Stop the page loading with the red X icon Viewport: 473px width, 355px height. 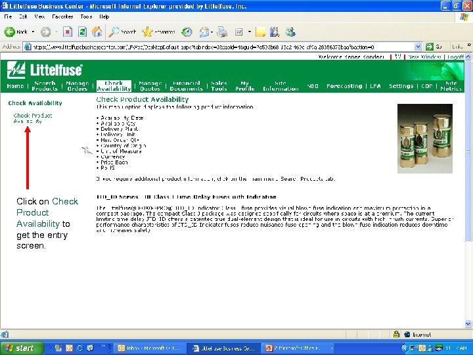coord(68,32)
